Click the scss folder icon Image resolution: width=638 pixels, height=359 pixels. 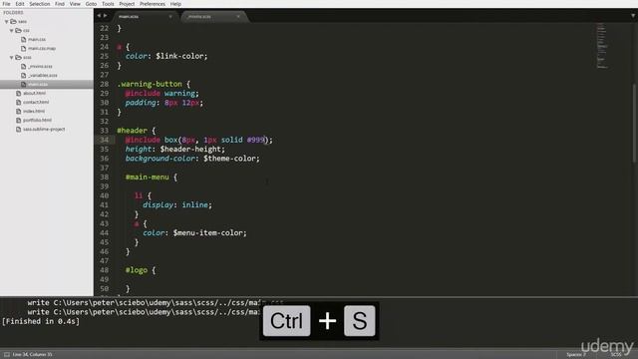point(18,58)
